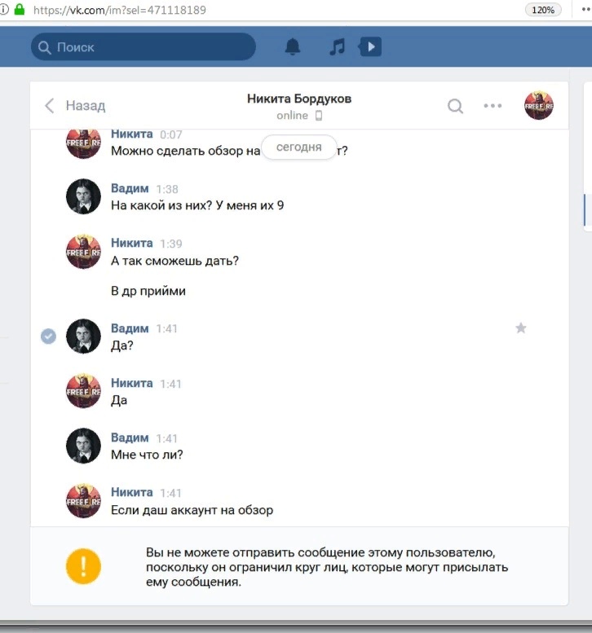Focus the Поиск search field
This screenshot has height=633, width=592.
(x=143, y=46)
